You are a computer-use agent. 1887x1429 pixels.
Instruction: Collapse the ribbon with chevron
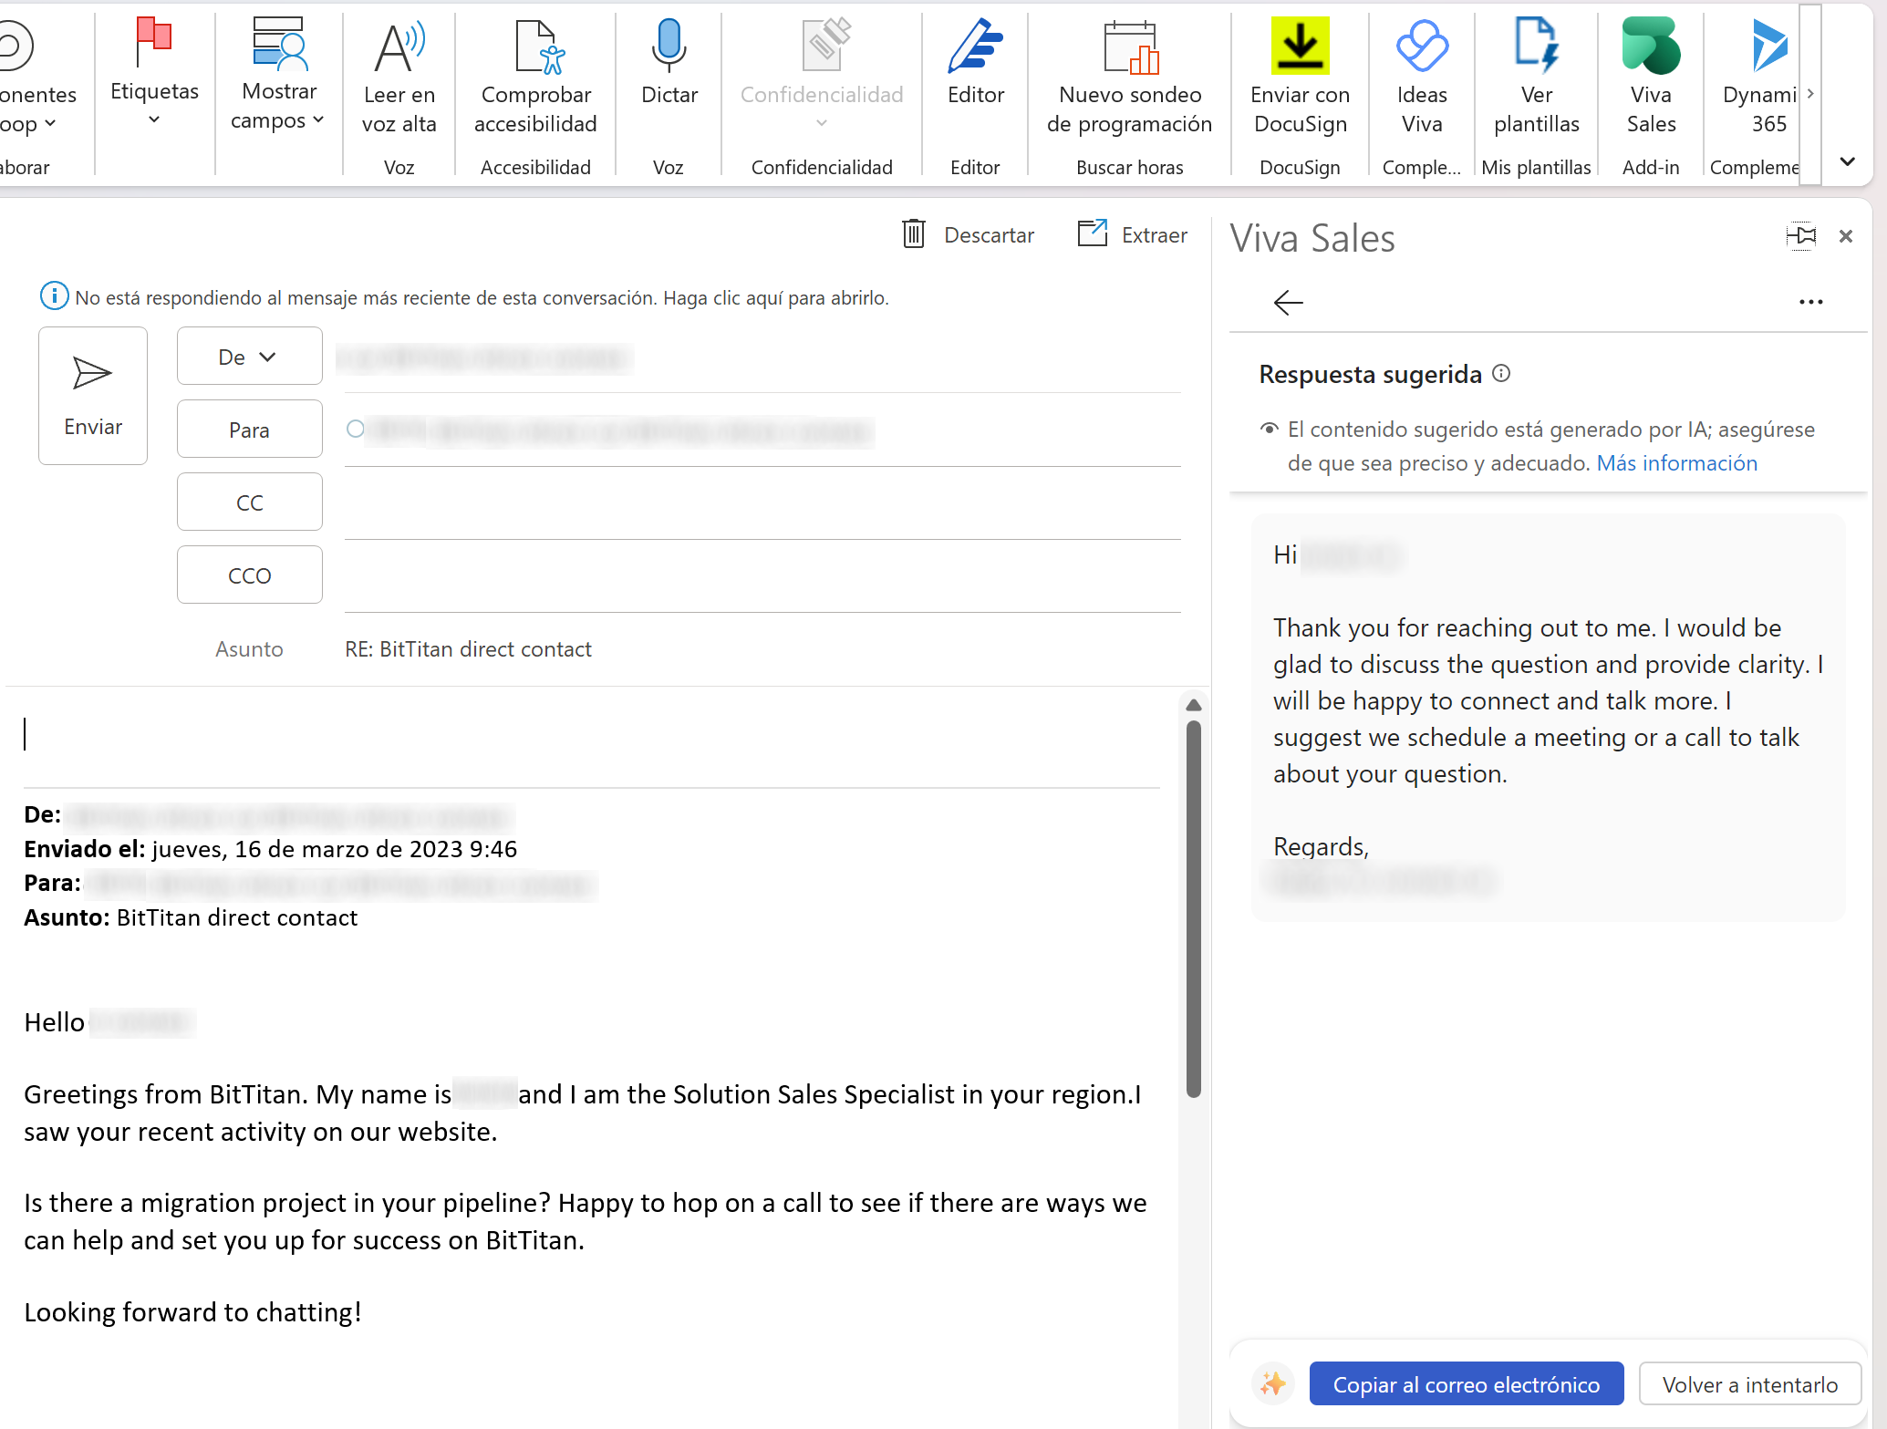pyautogui.click(x=1847, y=161)
